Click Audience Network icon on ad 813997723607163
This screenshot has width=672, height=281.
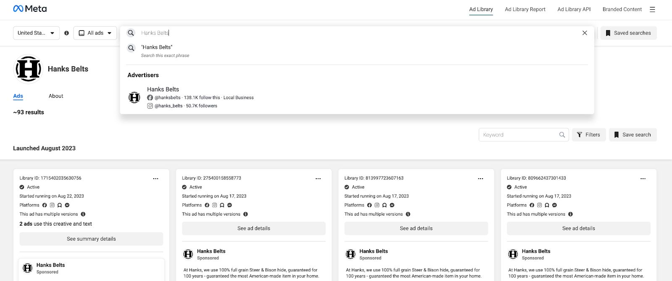coord(384,205)
